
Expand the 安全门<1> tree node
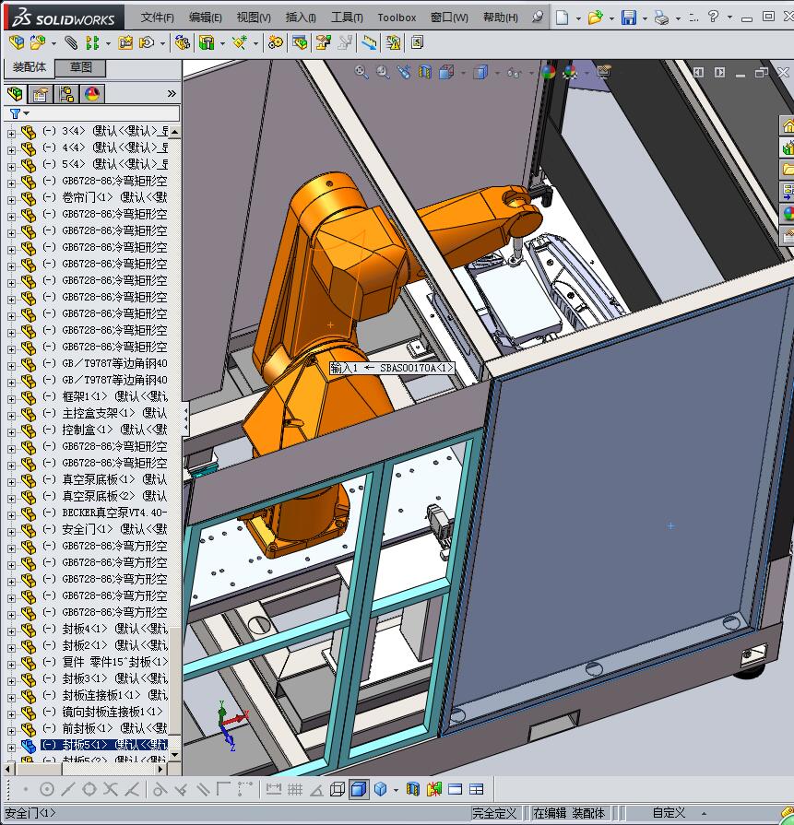tap(11, 531)
